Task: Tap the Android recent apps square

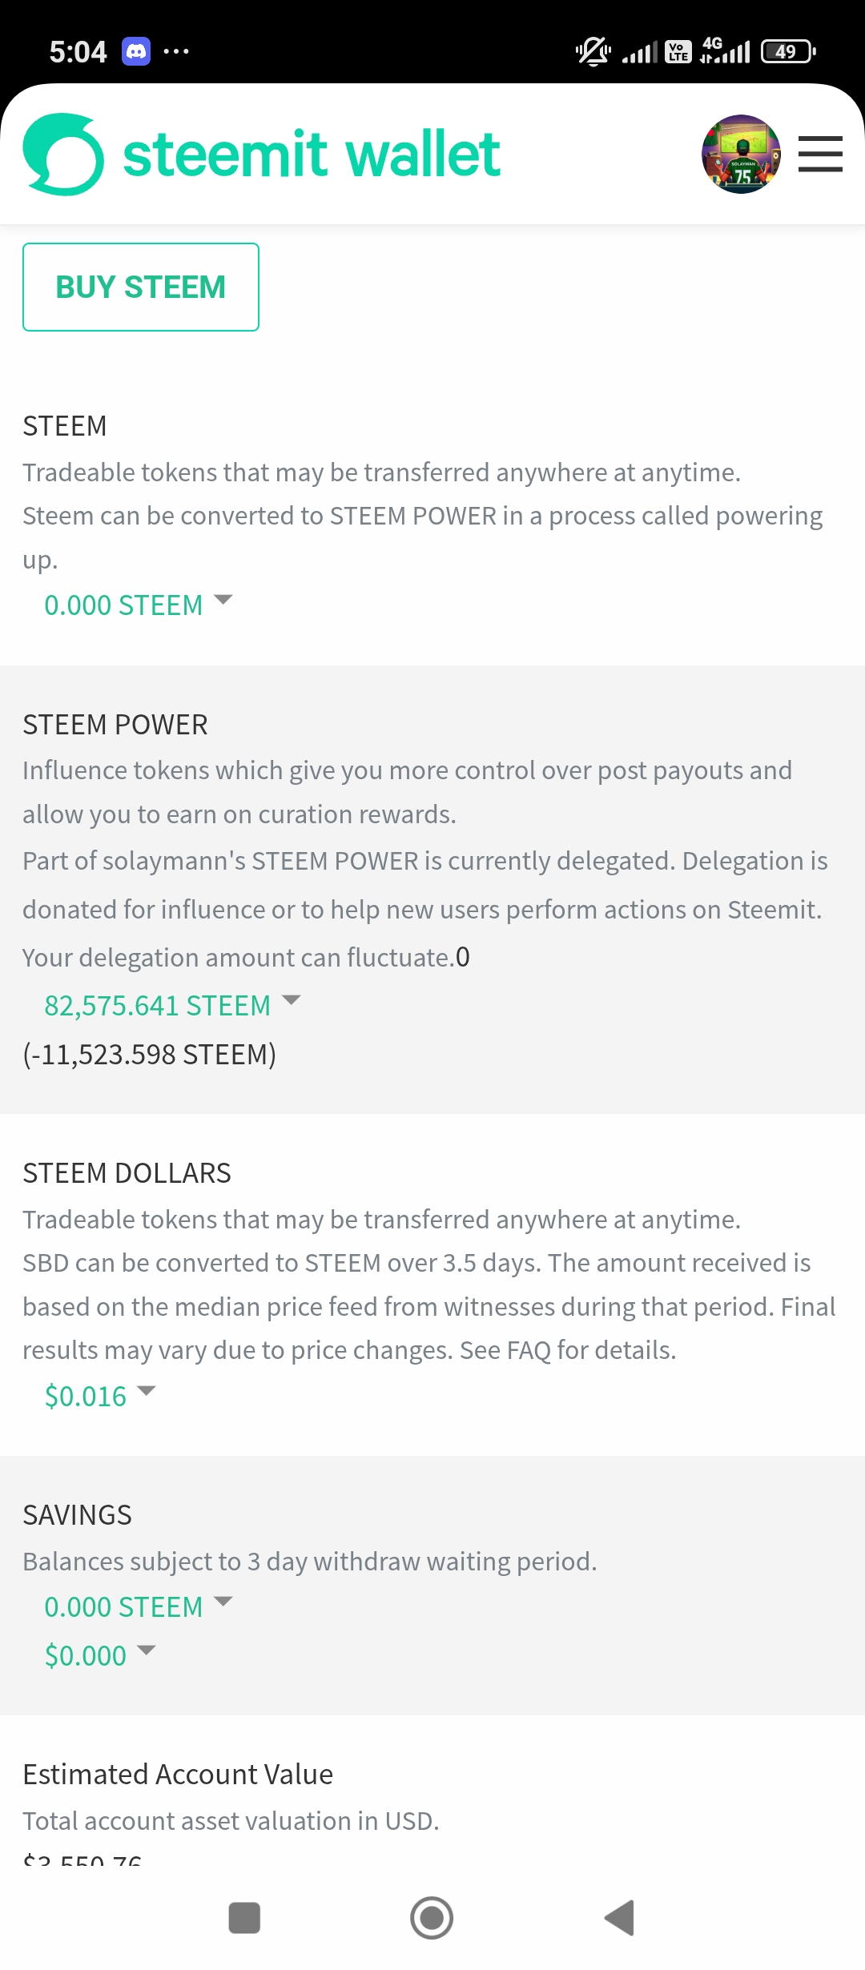Action: point(244,1918)
